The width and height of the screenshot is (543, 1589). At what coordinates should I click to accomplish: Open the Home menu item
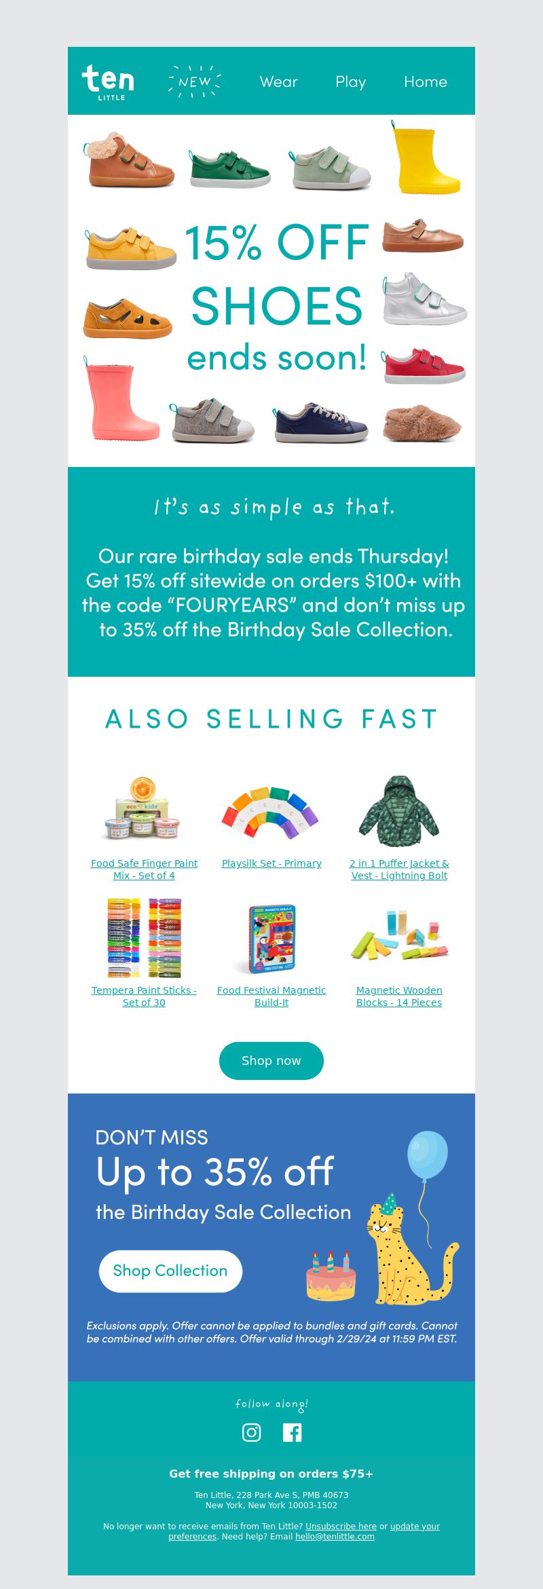(426, 81)
